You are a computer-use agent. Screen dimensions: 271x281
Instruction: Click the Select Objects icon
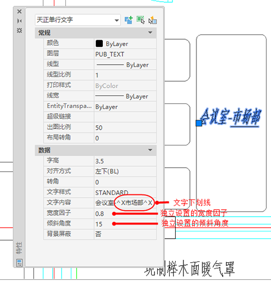[140, 20]
